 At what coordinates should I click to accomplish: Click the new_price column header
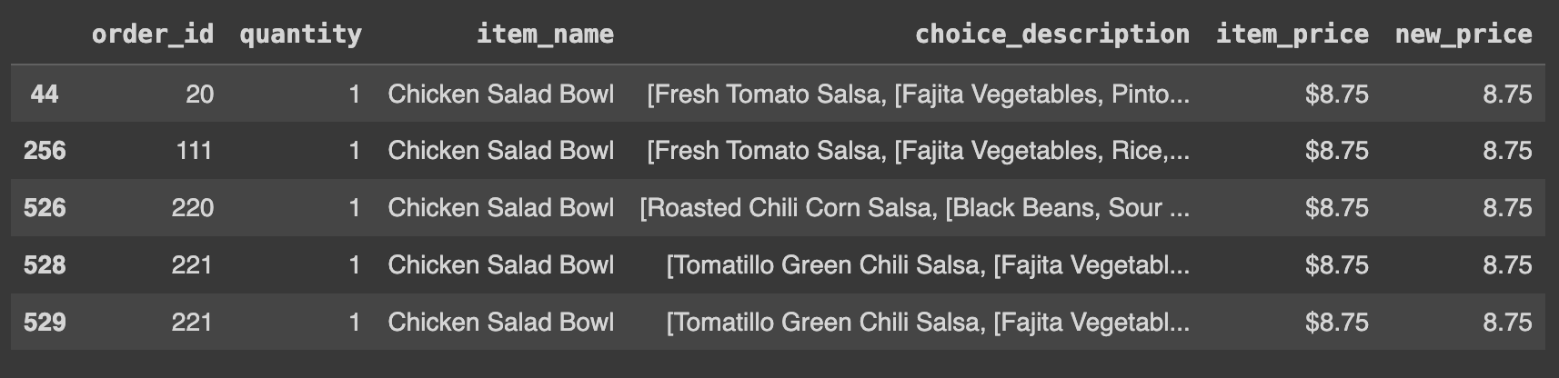(x=1463, y=35)
